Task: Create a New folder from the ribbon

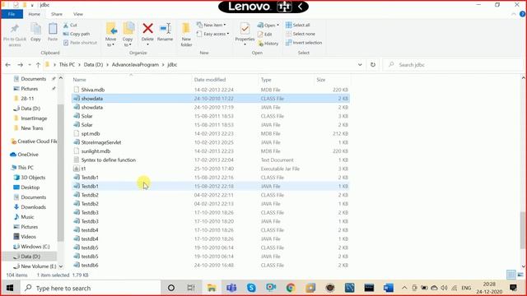Action: point(186,35)
